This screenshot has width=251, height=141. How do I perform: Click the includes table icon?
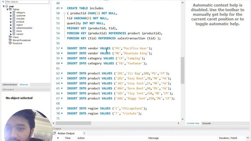pos(14,18)
